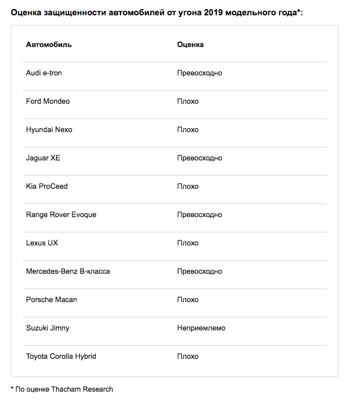Click the table heading about 2019 theft protection
The image size is (352, 403).
pos(157,12)
